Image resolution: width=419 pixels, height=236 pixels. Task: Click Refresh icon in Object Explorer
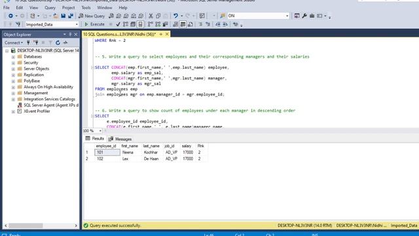coord(58,43)
